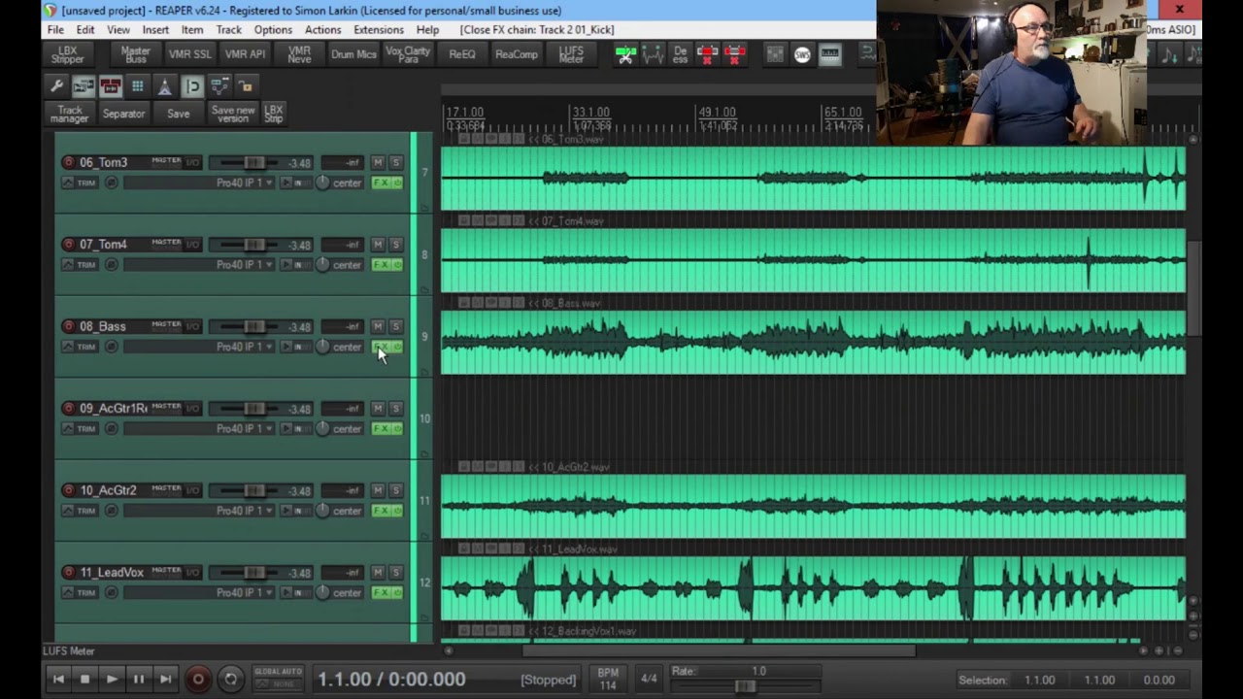Click the Selection start 1.1.00 field
Image resolution: width=1243 pixels, height=699 pixels.
coord(1039,680)
